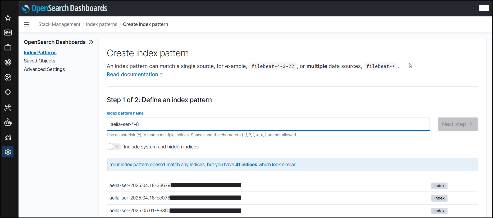
Task: Click the gear management icon in sidebar
Action: tap(8, 152)
